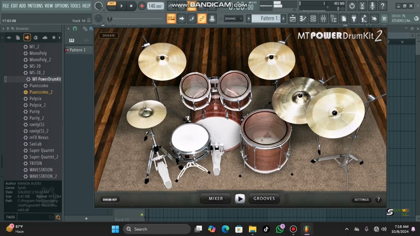Click the Browser back arrow icon
The width and height of the screenshot is (420, 236).
pyautogui.click(x=12, y=29)
